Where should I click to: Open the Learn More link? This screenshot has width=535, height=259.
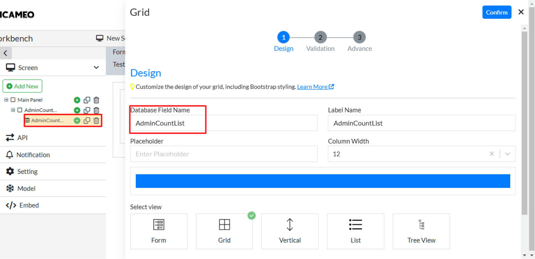(x=312, y=87)
